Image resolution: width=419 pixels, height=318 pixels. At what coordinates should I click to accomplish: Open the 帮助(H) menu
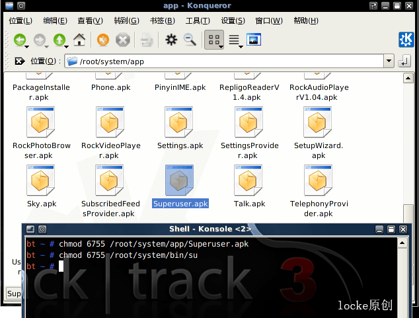pos(306,20)
